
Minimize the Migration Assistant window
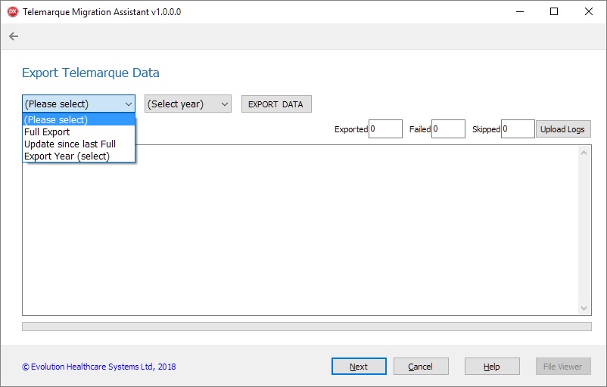click(520, 11)
